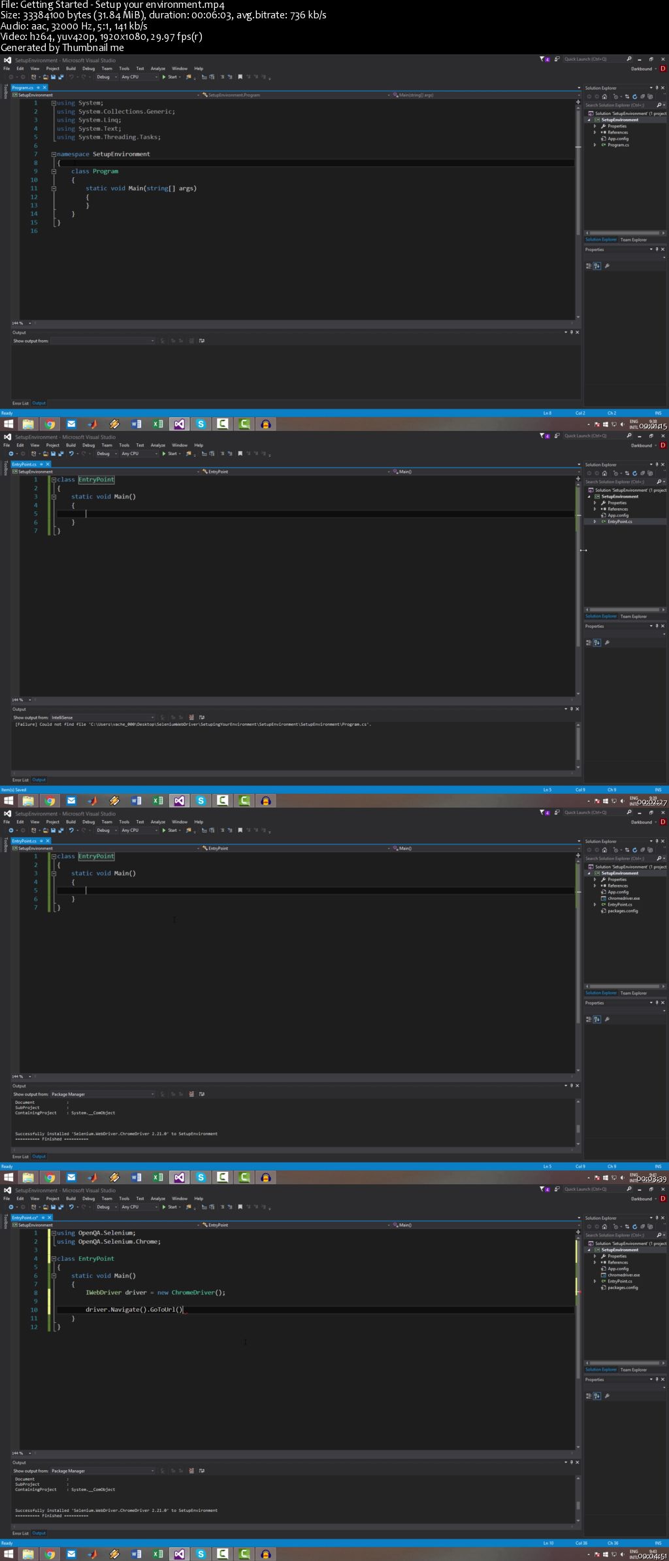669x1561 pixels.
Task: Open Excel from taskbar under 00:04:51 frame
Action: (x=157, y=1554)
